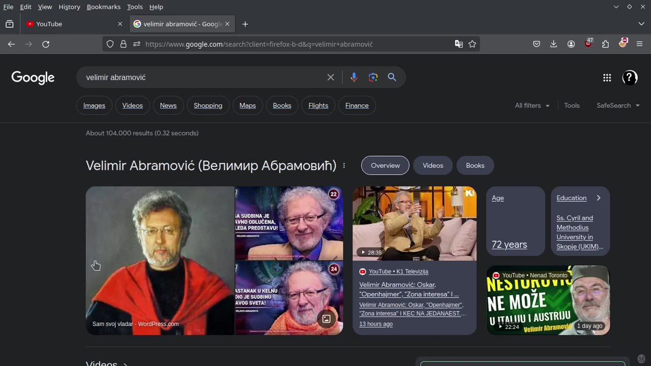Select the knowledge panel Videos tab
This screenshot has height=366, width=651.
[433, 165]
